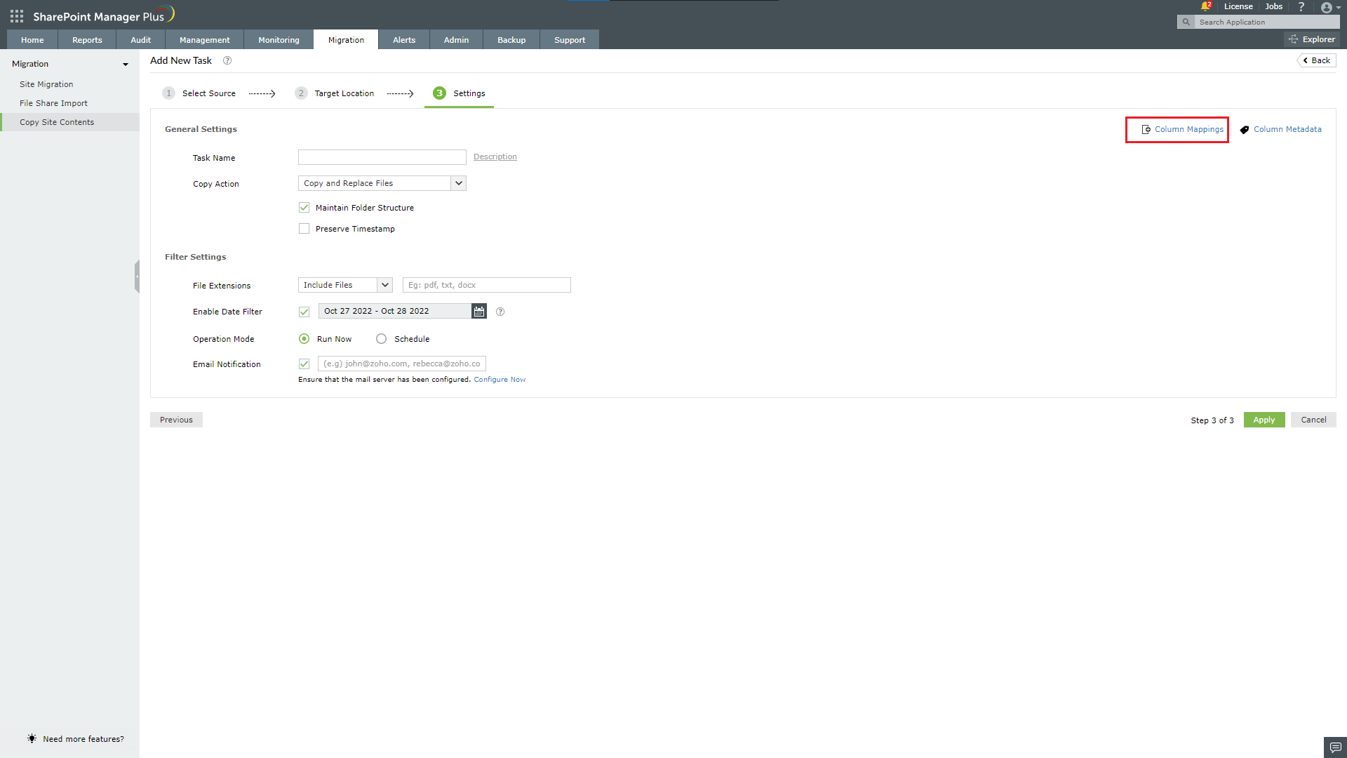Click the Need more features lightbulb icon
This screenshot has height=758, width=1347.
pos(31,738)
